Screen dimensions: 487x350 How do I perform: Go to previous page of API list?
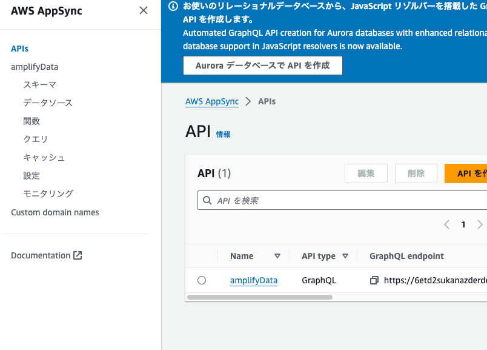pyautogui.click(x=446, y=224)
